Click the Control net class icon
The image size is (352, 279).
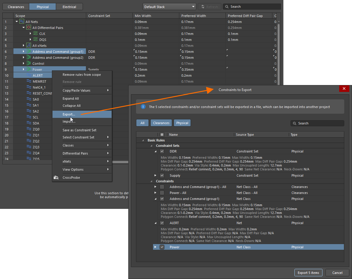click(x=29, y=63)
